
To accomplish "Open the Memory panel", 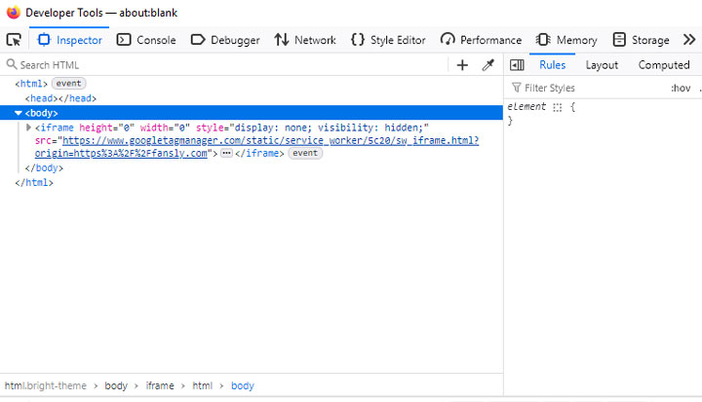I will [566, 40].
